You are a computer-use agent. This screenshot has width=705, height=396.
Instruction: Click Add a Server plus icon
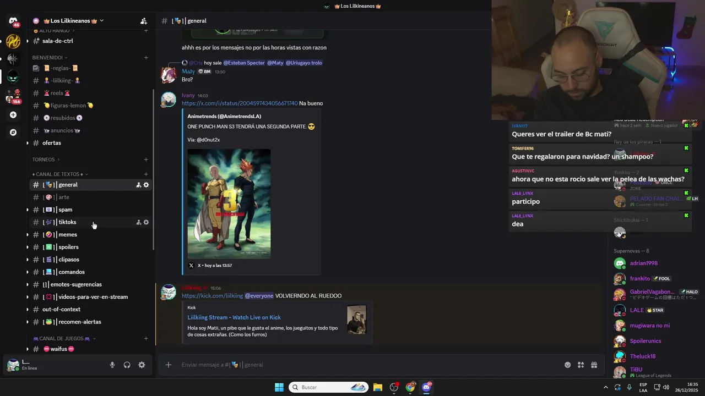(x=13, y=115)
